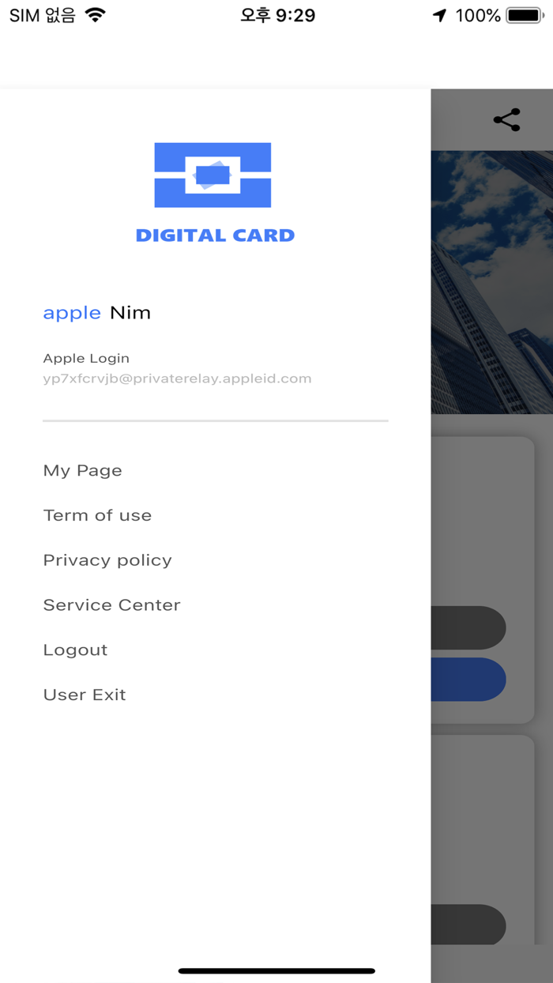Select Logout from the drawer menu

coord(75,650)
